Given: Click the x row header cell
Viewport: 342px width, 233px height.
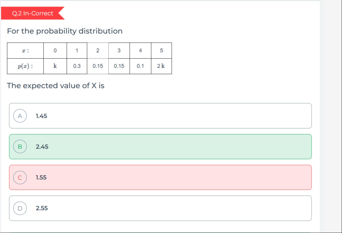Looking at the screenshot, I should click(x=25, y=51).
